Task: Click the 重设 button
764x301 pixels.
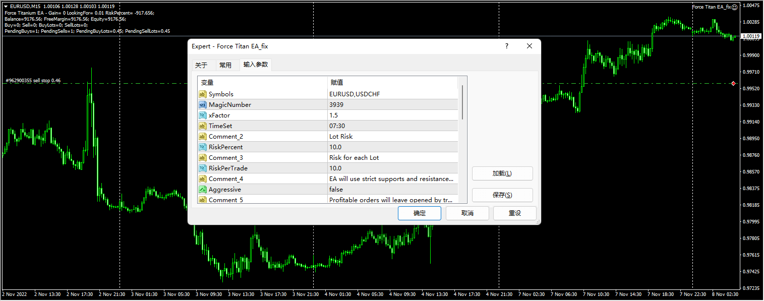Action: (514, 213)
